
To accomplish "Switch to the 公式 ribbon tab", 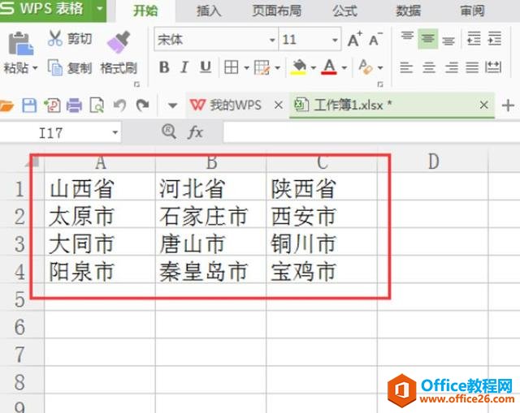I will click(344, 11).
